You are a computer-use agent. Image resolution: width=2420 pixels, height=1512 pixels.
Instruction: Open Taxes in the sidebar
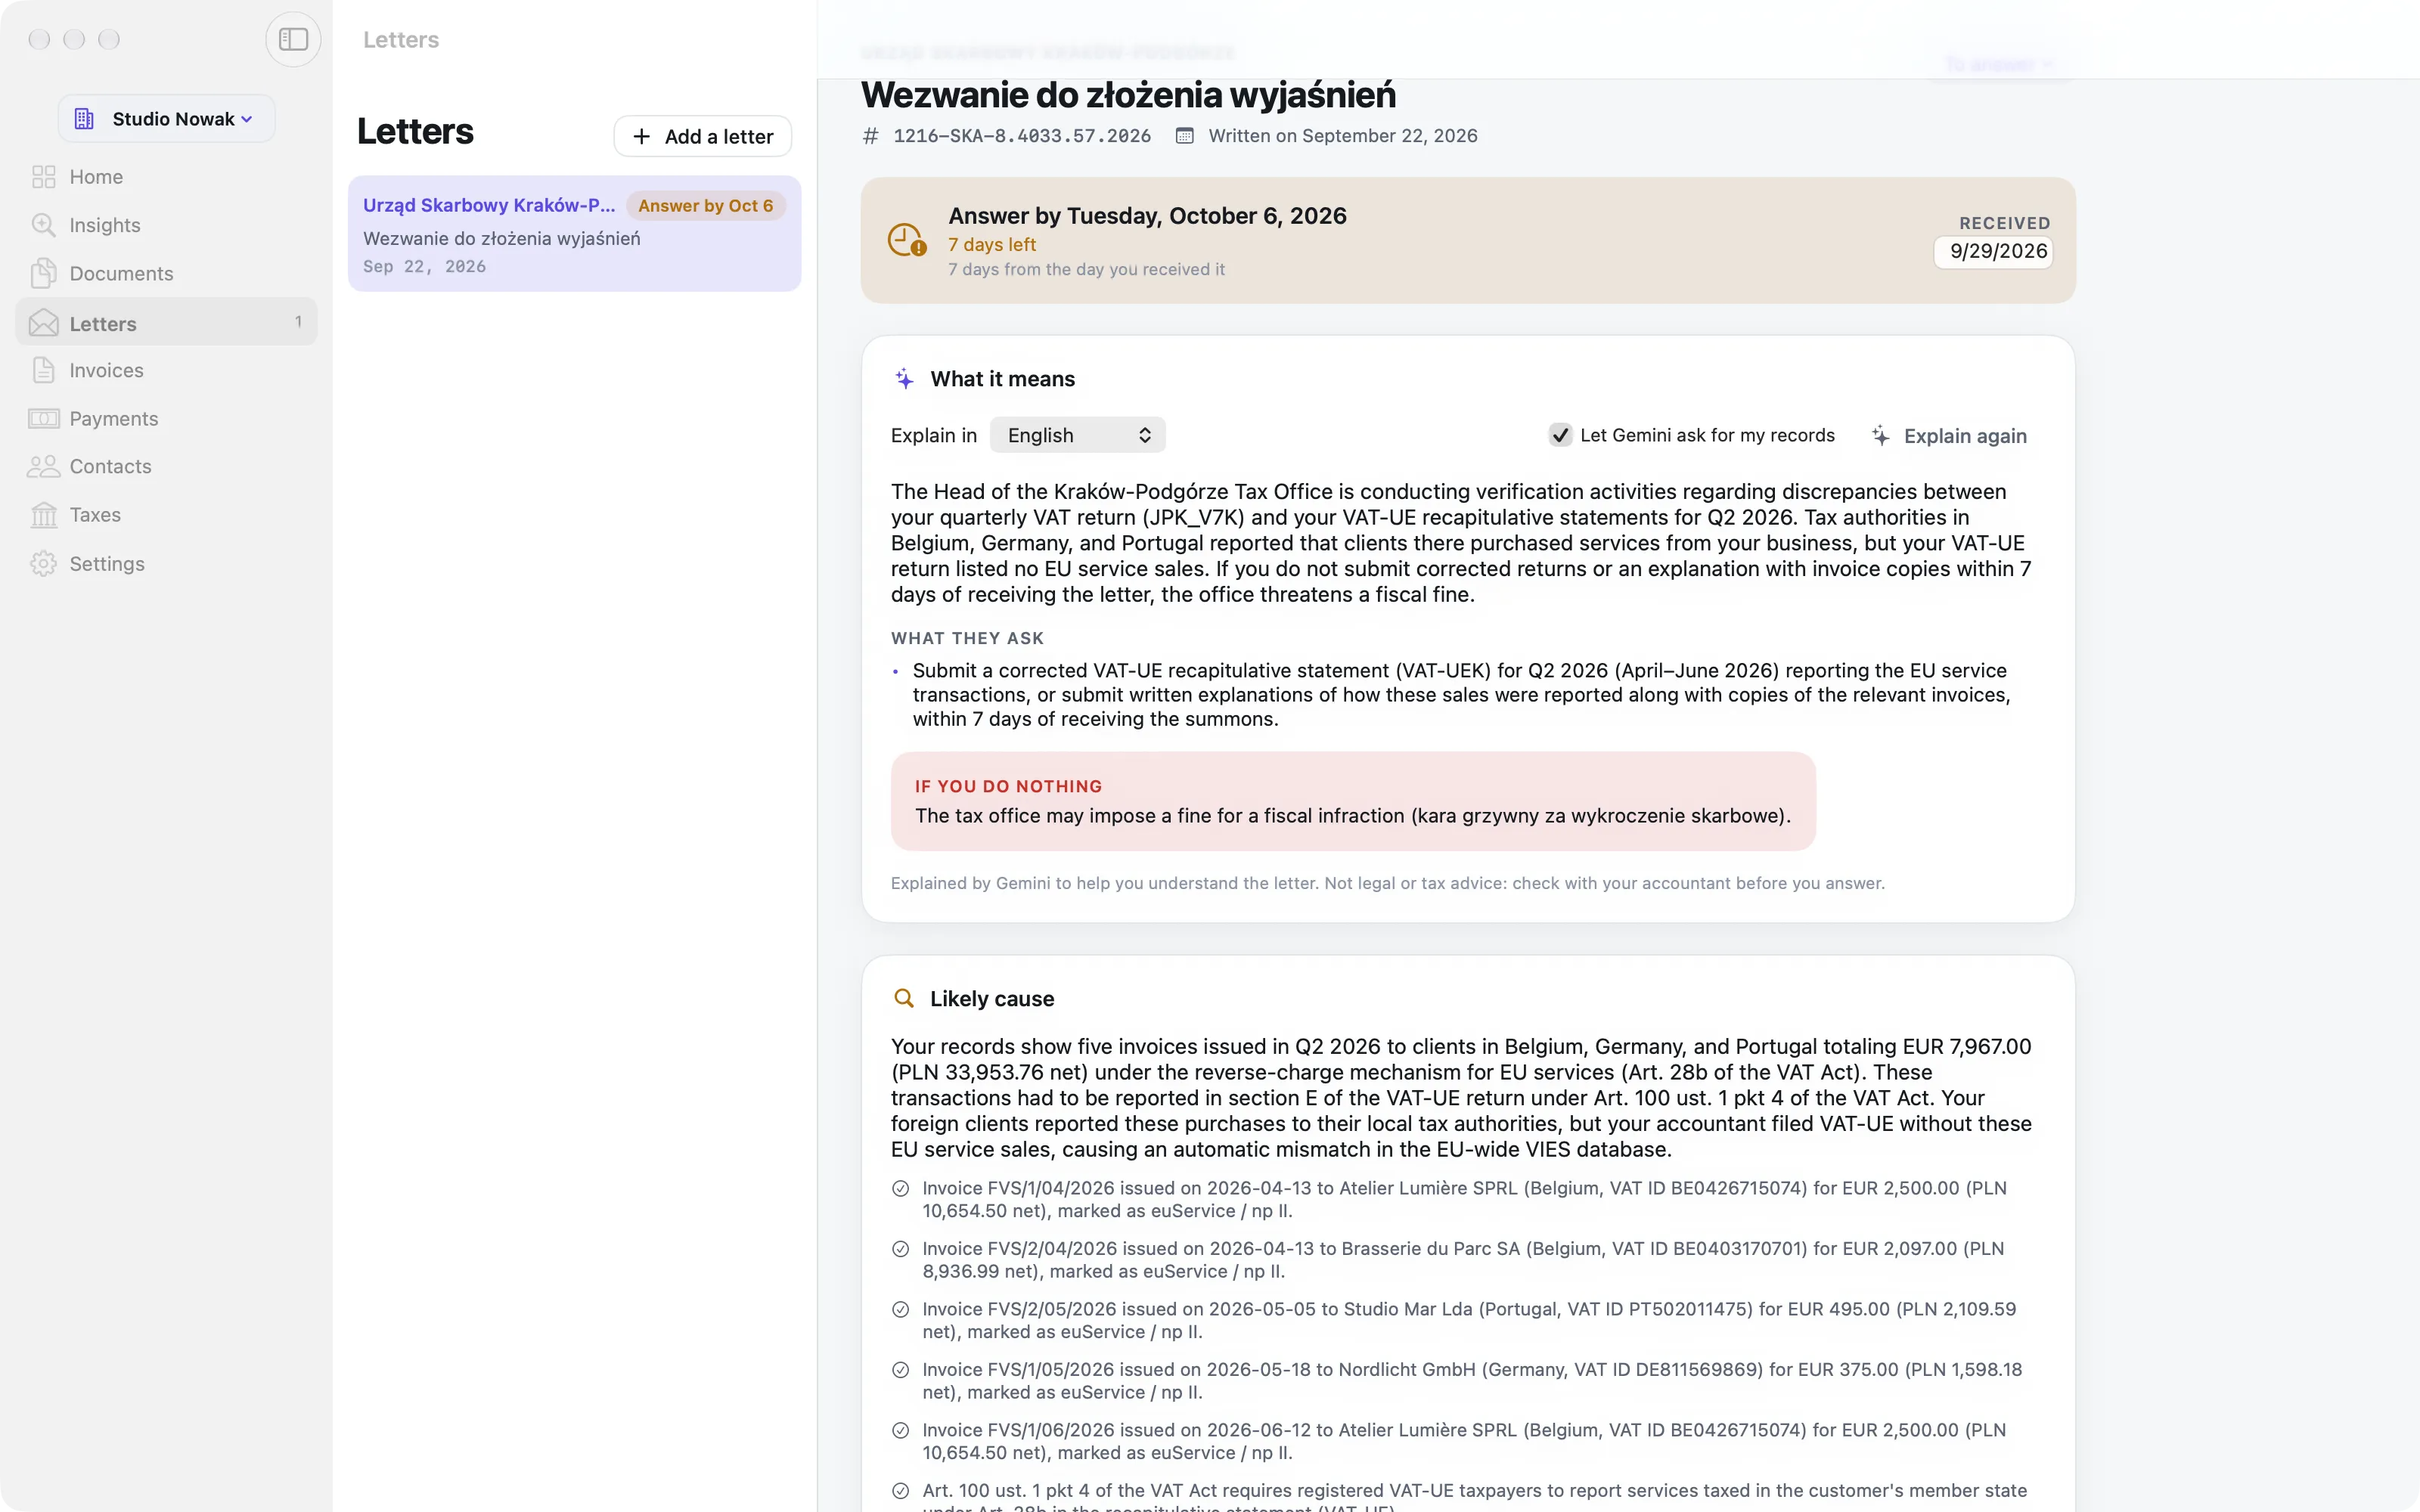166,515
